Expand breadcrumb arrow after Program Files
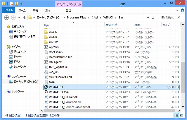The width and height of the screenshot is (187, 120). pyautogui.click(x=89, y=18)
